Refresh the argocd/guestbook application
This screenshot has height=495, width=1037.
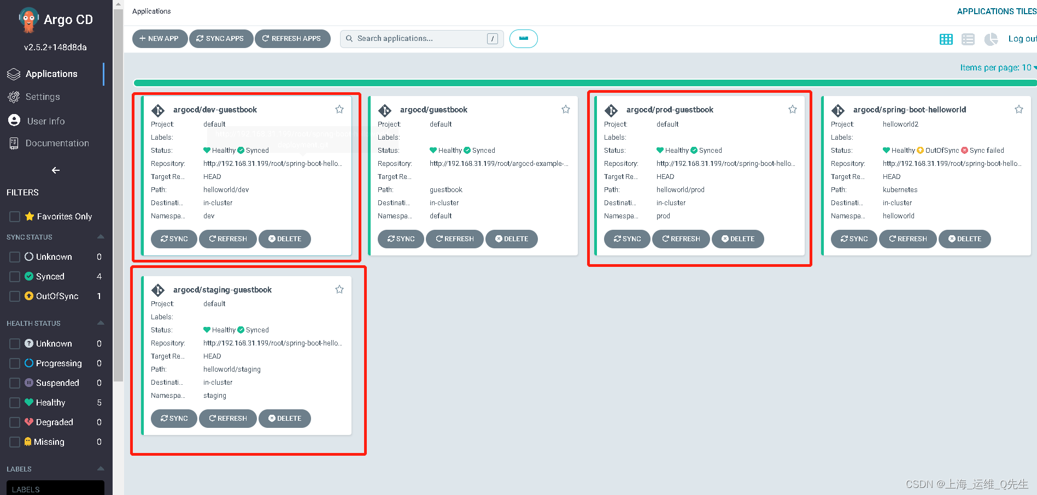[x=455, y=239]
